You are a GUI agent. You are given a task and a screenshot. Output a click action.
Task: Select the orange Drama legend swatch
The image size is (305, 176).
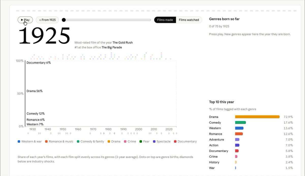(109, 142)
